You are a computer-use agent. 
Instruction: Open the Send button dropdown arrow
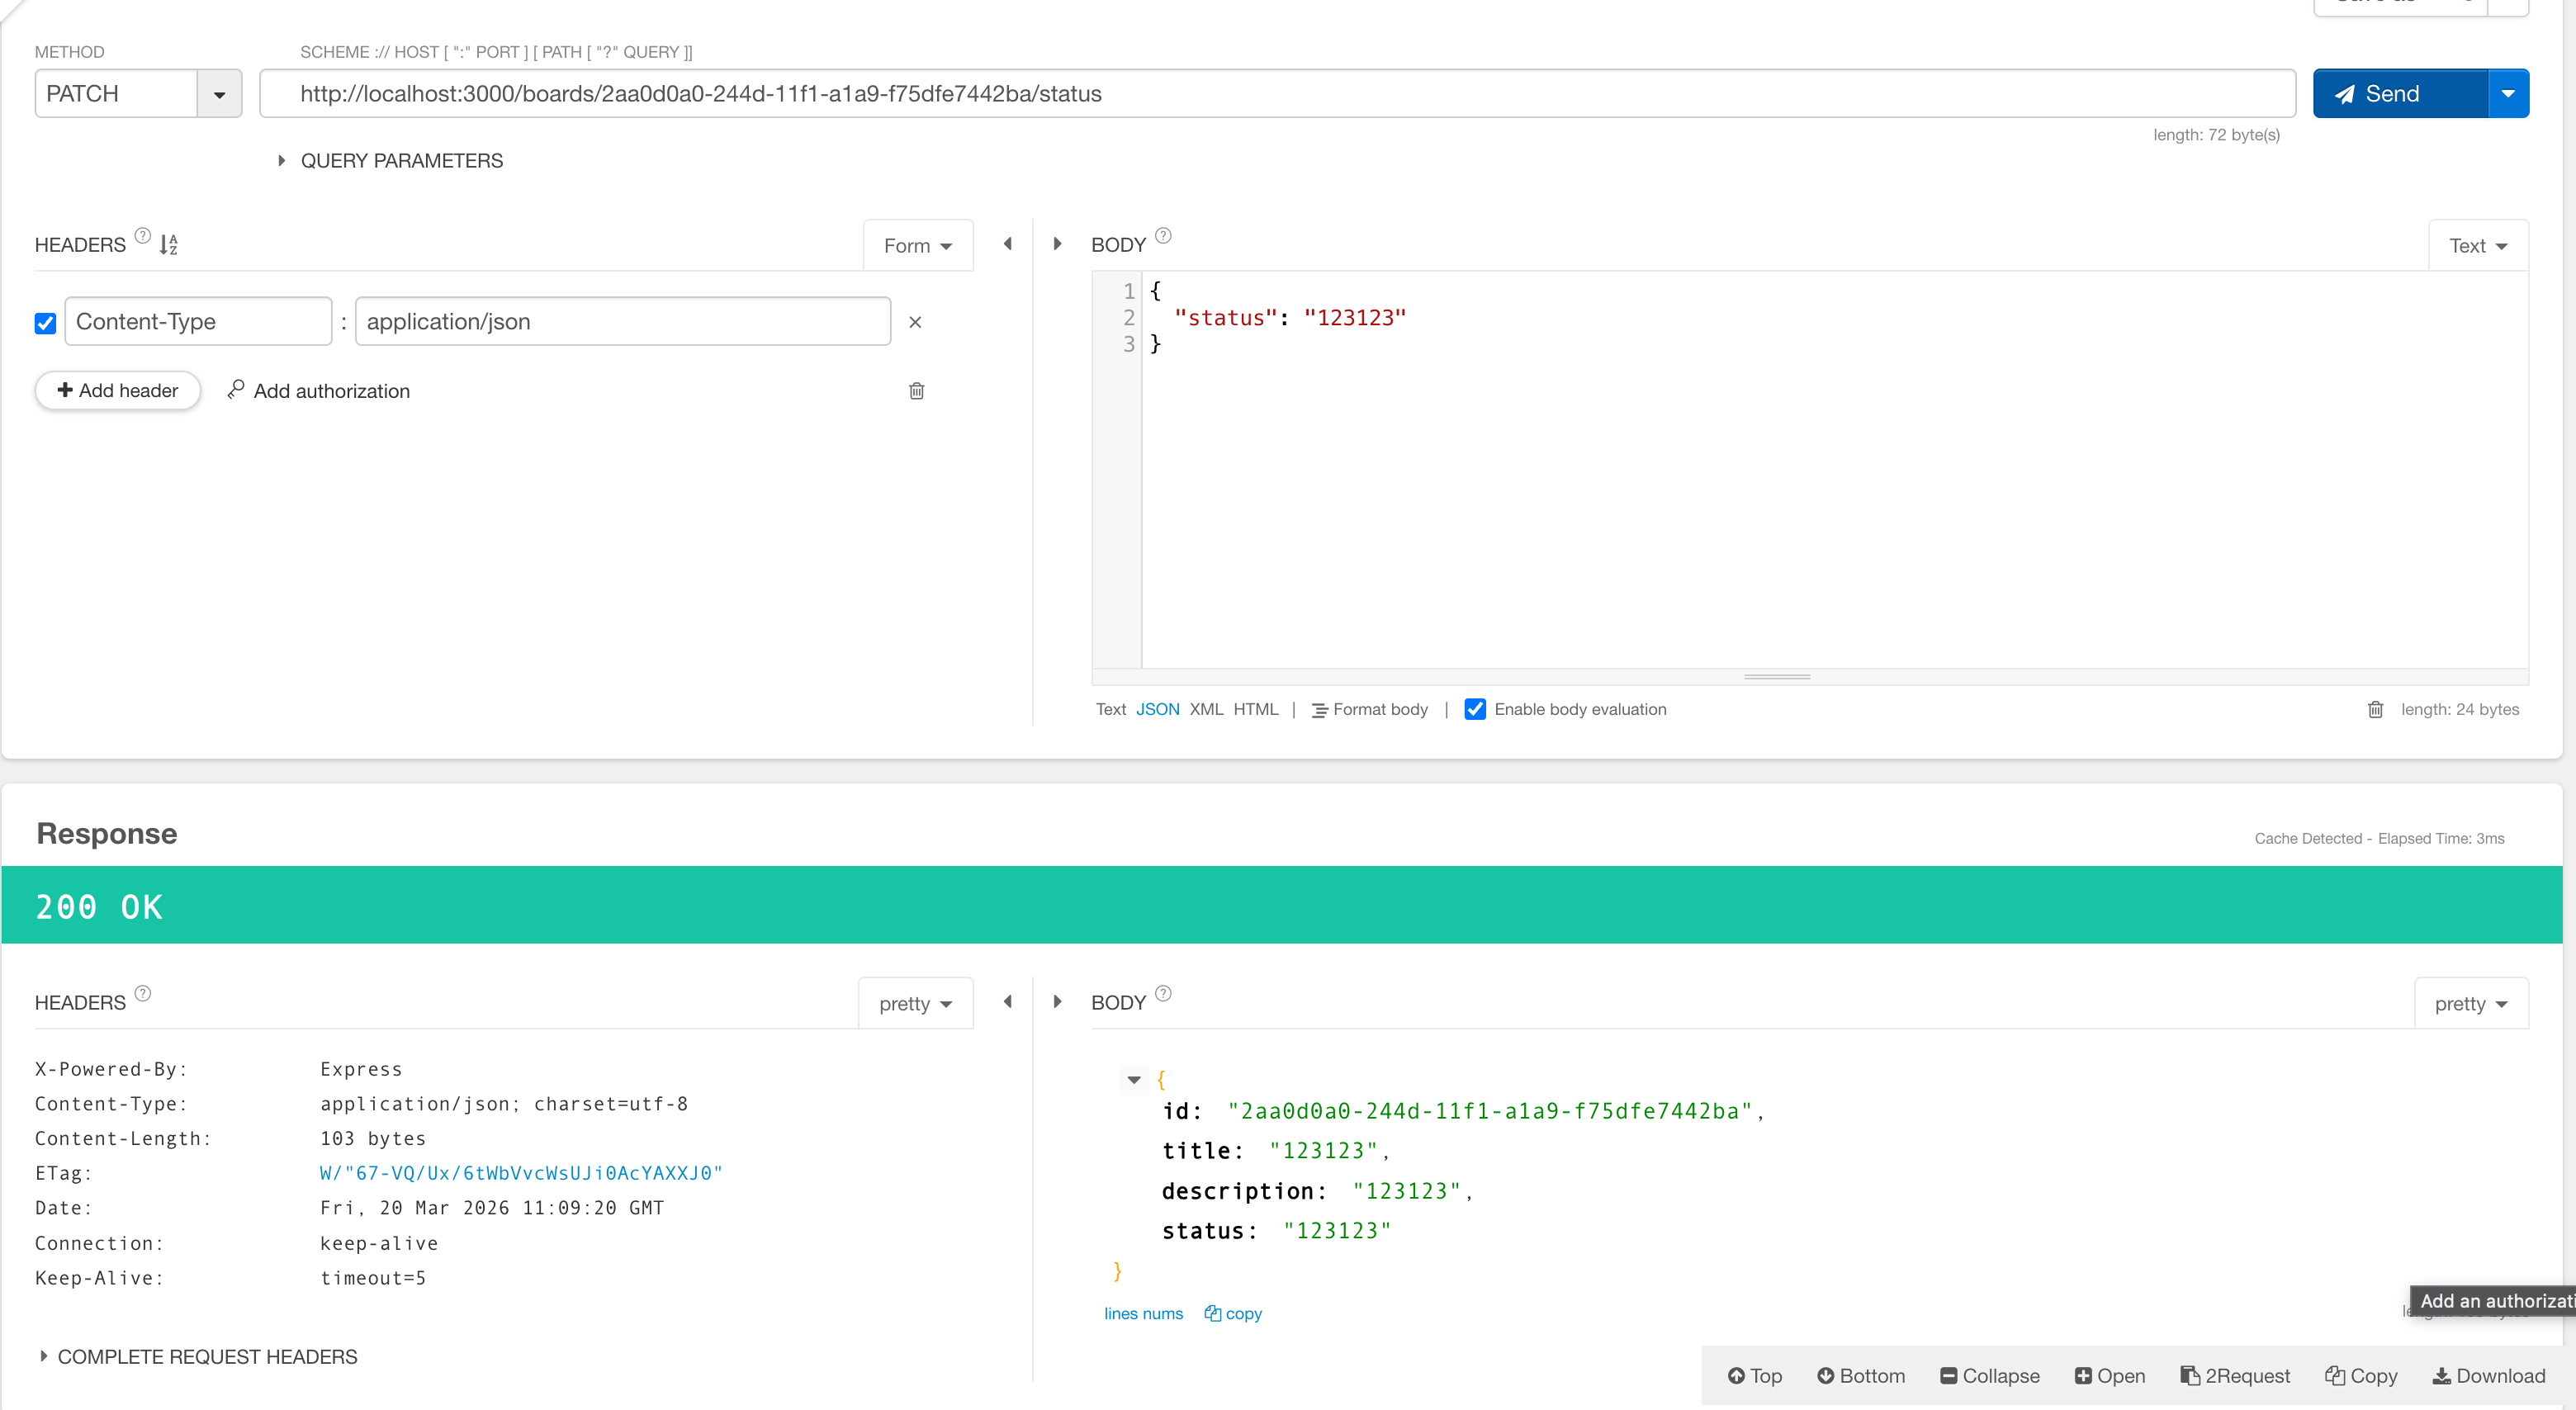point(2507,94)
